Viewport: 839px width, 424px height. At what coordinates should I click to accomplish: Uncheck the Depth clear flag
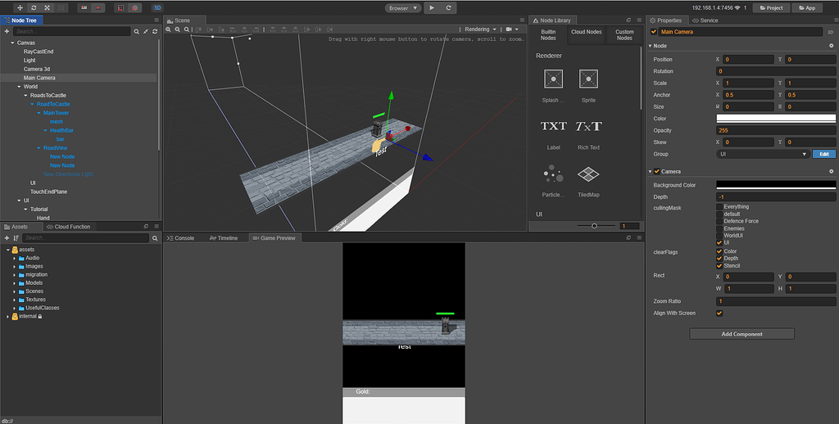coord(719,259)
